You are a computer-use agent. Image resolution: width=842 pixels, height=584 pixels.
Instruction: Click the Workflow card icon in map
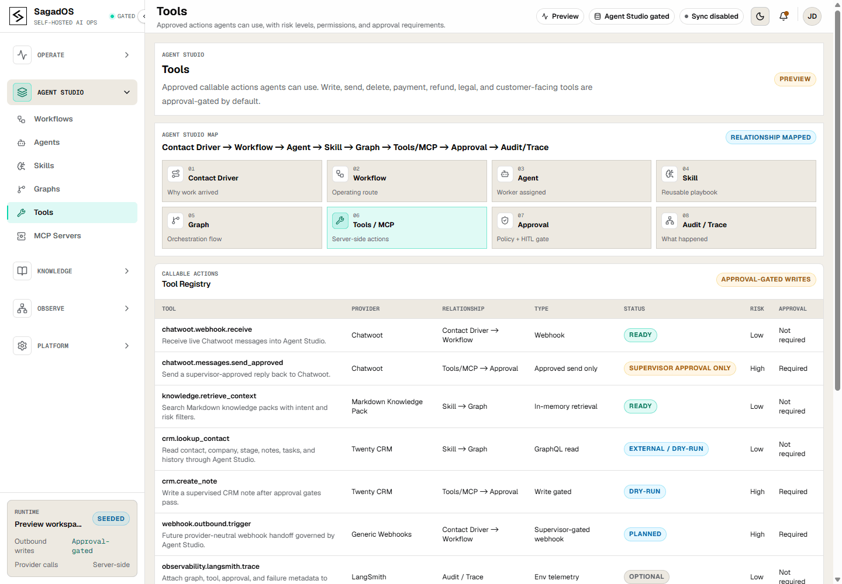coord(340,174)
